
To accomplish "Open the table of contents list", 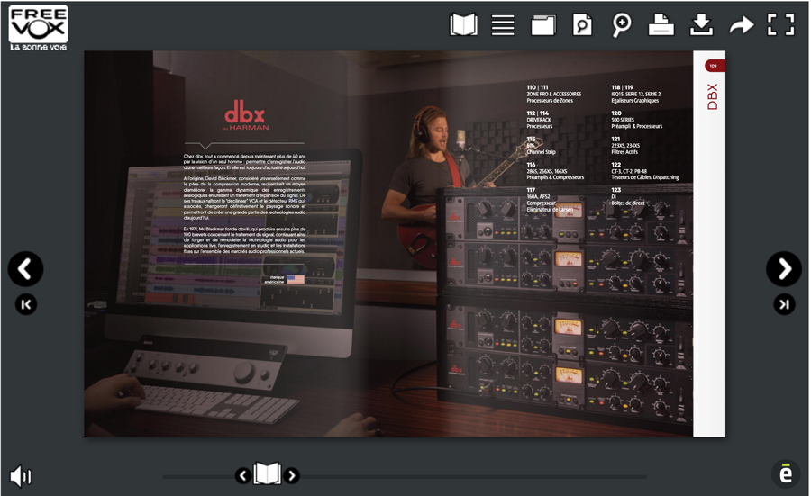I will tap(503, 25).
